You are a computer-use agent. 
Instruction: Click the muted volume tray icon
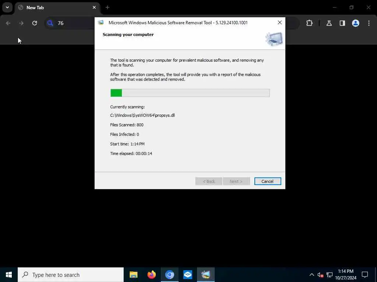[x=321, y=275]
